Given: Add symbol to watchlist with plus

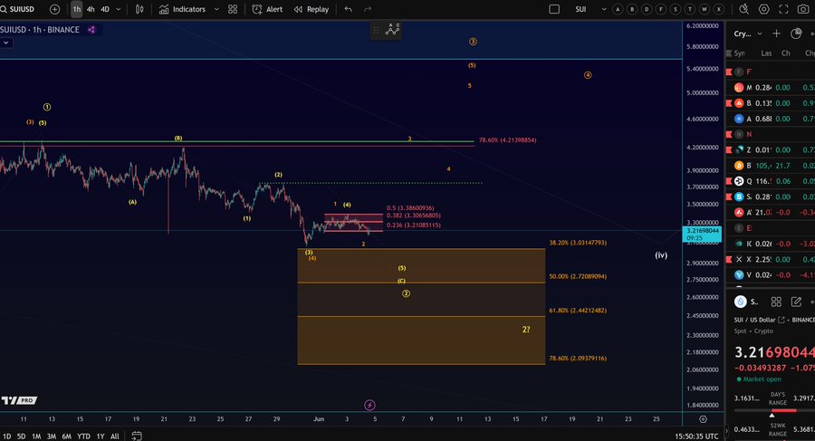Looking at the screenshot, I should click(776, 34).
